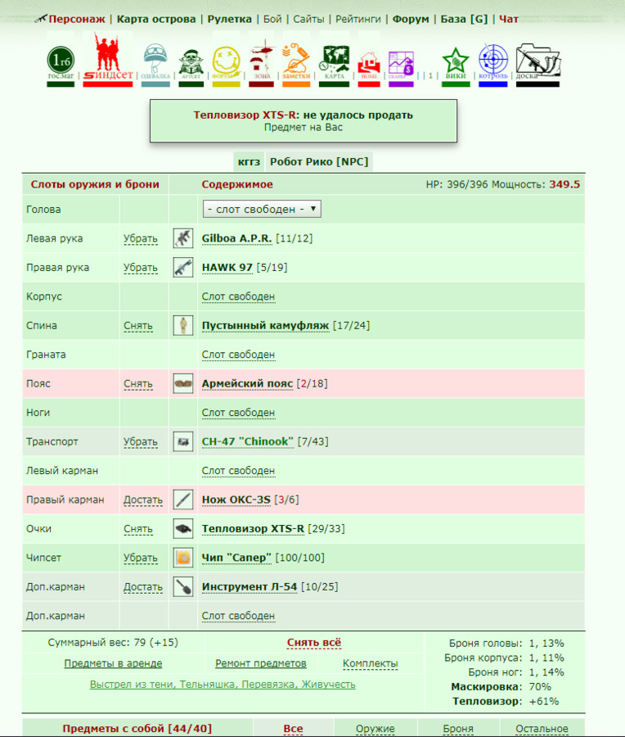
Task: Click Снять for Спина slot
Action: 138,326
